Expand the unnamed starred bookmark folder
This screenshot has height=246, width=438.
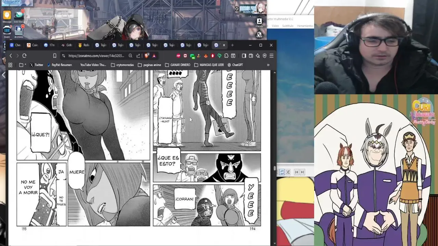[23, 65]
